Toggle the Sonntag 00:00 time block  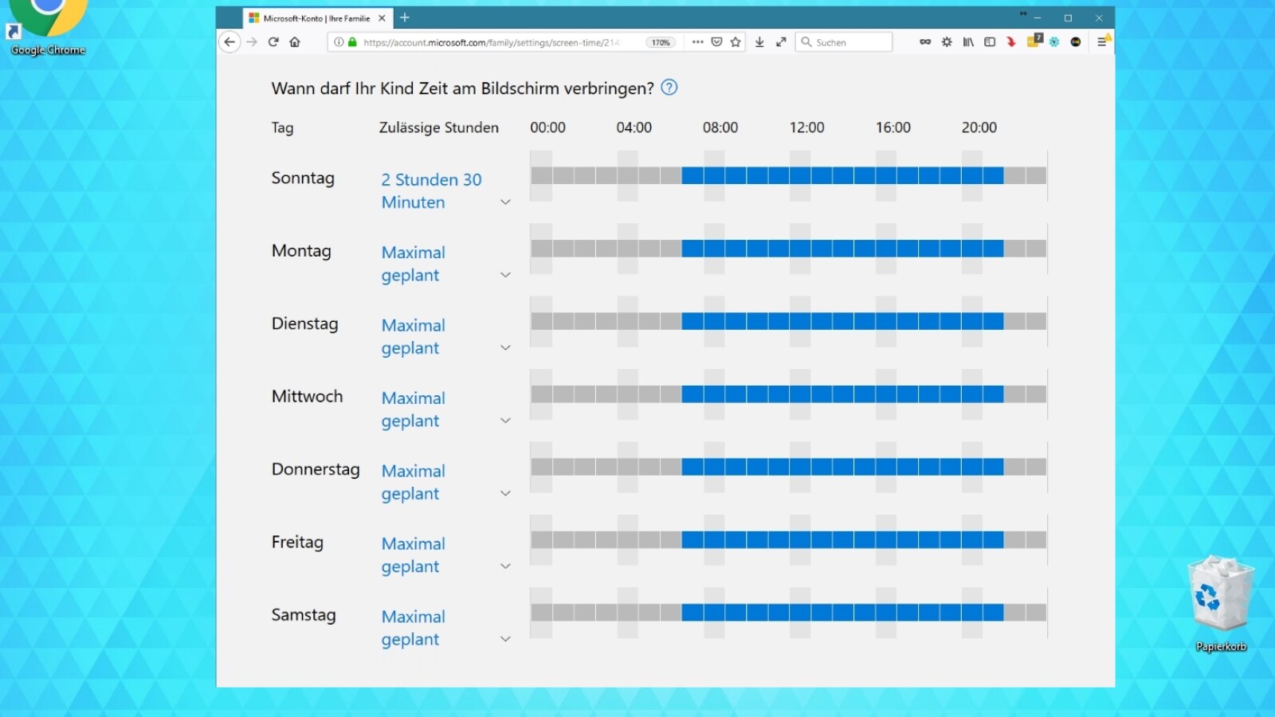tap(542, 176)
